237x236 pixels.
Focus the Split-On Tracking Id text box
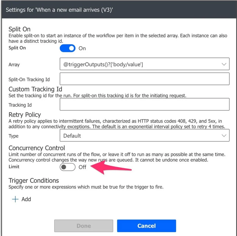pos(145,79)
